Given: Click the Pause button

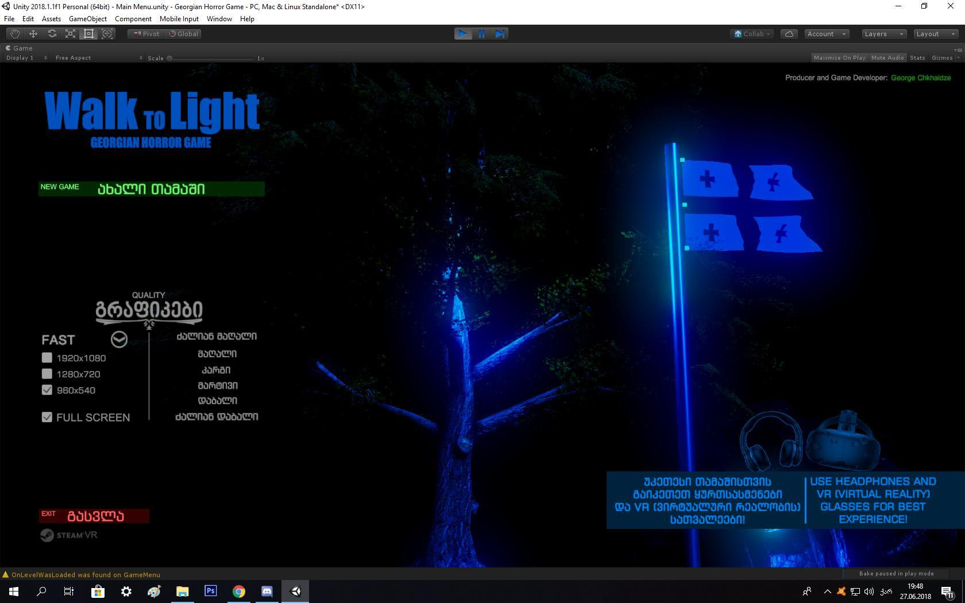Looking at the screenshot, I should [x=481, y=34].
